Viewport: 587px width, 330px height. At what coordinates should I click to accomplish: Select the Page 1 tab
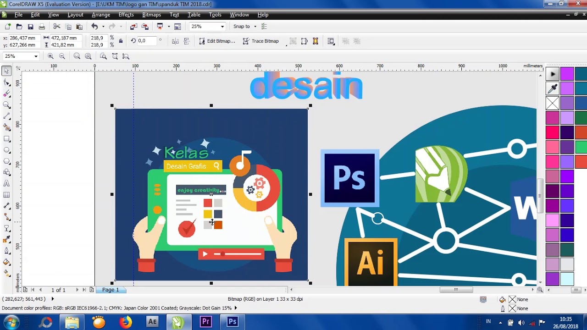[111, 290]
